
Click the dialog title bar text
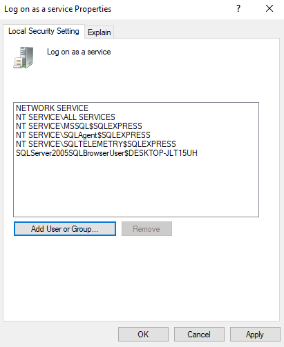pyautogui.click(x=57, y=9)
